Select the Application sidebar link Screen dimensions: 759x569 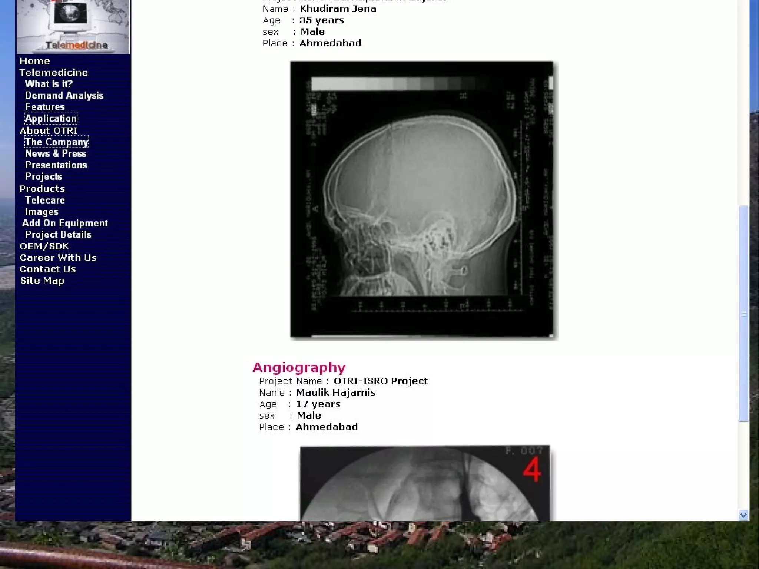pyautogui.click(x=51, y=119)
